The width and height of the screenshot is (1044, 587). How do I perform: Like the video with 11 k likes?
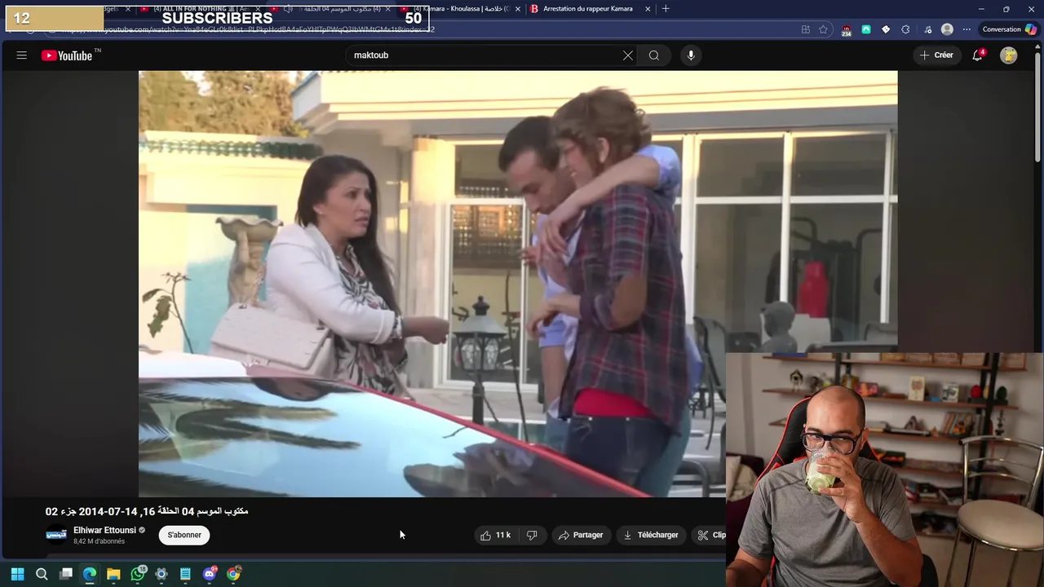pyautogui.click(x=495, y=535)
